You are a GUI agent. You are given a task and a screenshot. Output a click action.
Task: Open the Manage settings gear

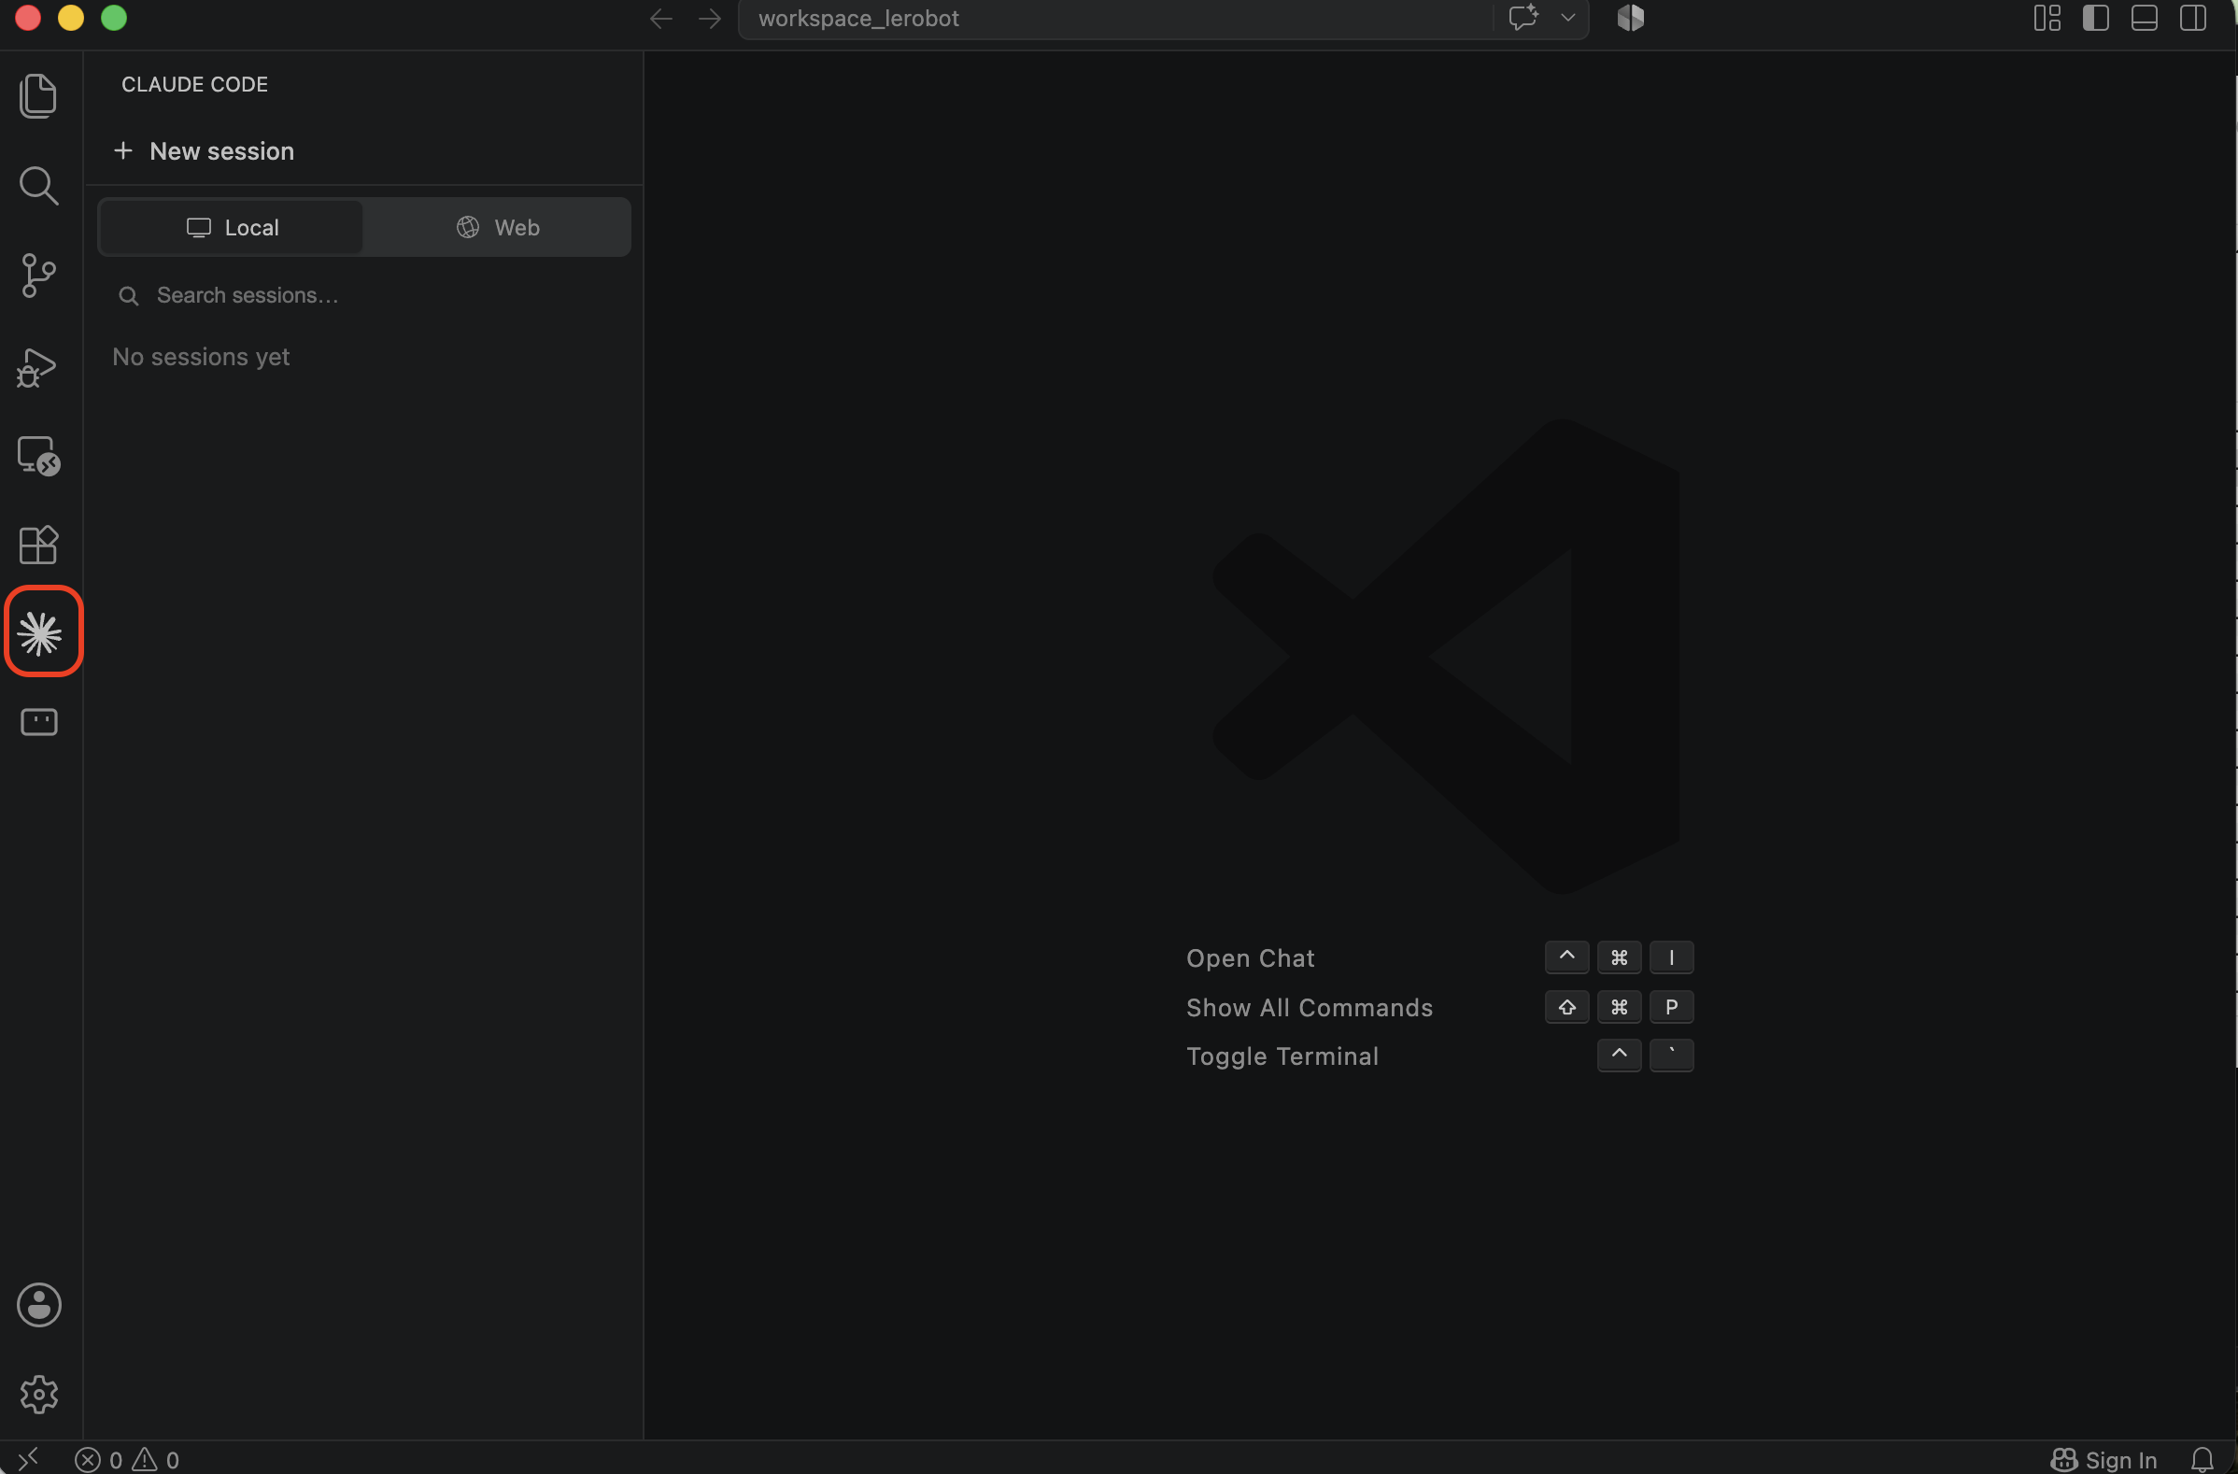point(38,1393)
